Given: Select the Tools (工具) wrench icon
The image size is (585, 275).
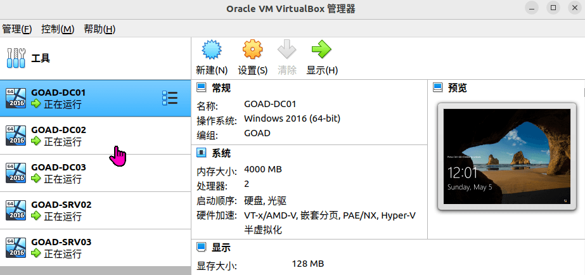Looking at the screenshot, I should point(16,58).
